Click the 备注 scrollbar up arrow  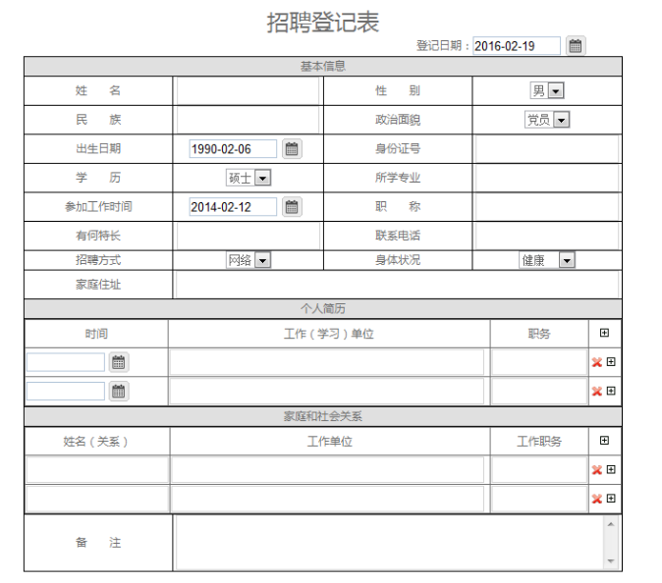pos(611,524)
